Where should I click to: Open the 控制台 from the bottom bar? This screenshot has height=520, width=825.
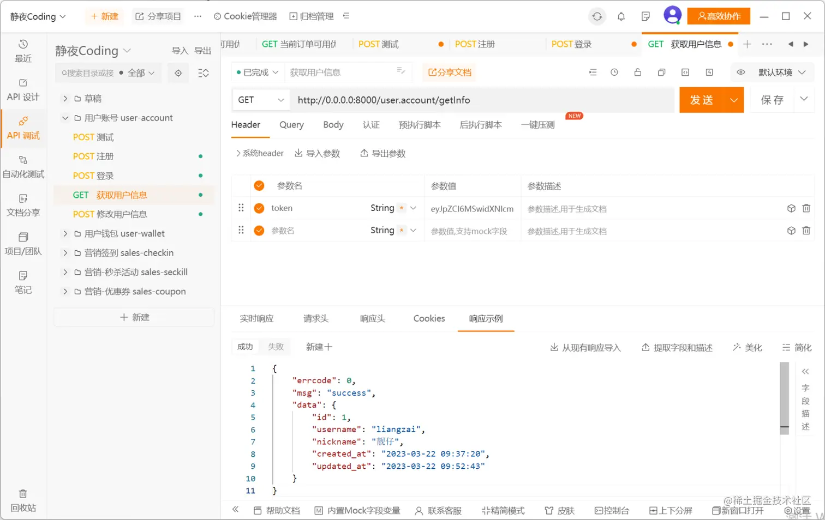(x=612, y=511)
